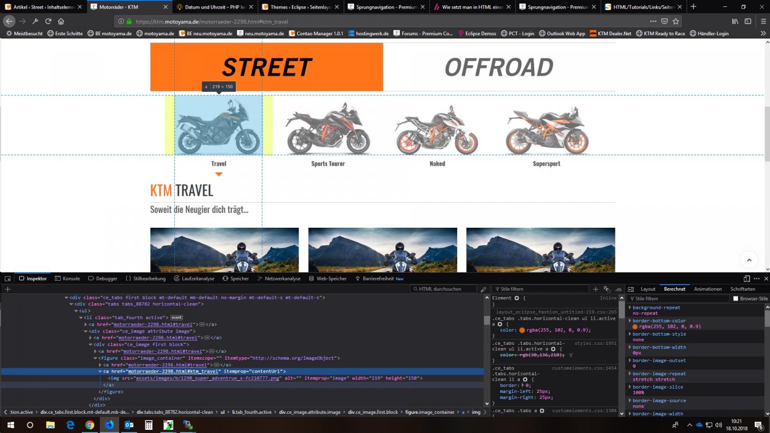Reload the page

[x=48, y=21]
